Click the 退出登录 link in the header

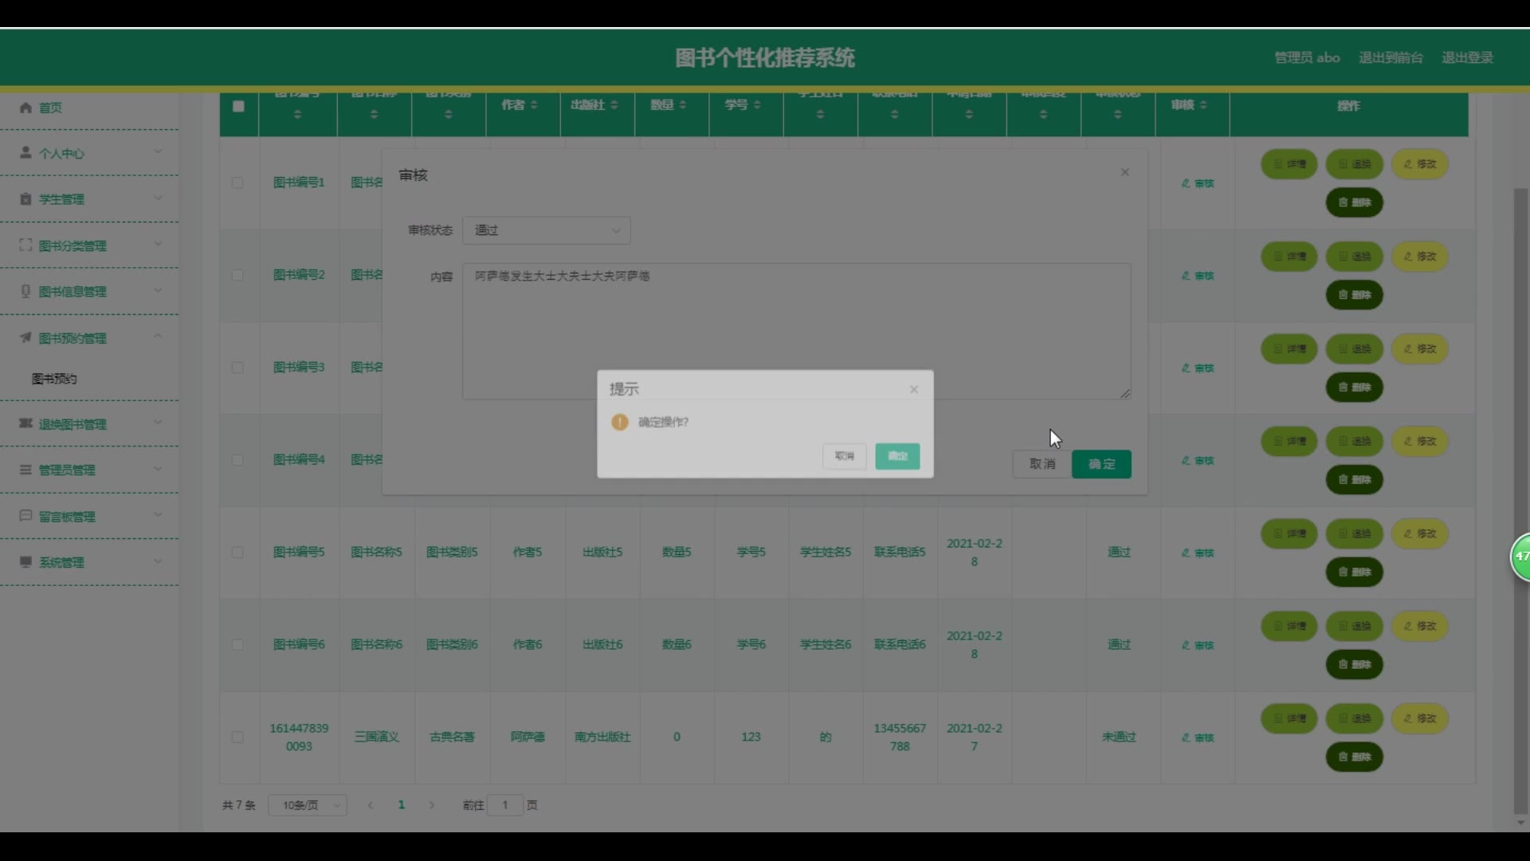coord(1467,57)
